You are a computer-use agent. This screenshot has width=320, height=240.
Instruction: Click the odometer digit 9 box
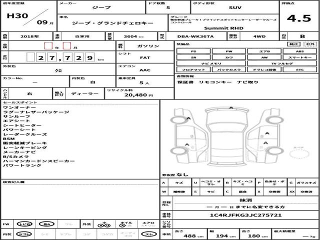pos(89,57)
